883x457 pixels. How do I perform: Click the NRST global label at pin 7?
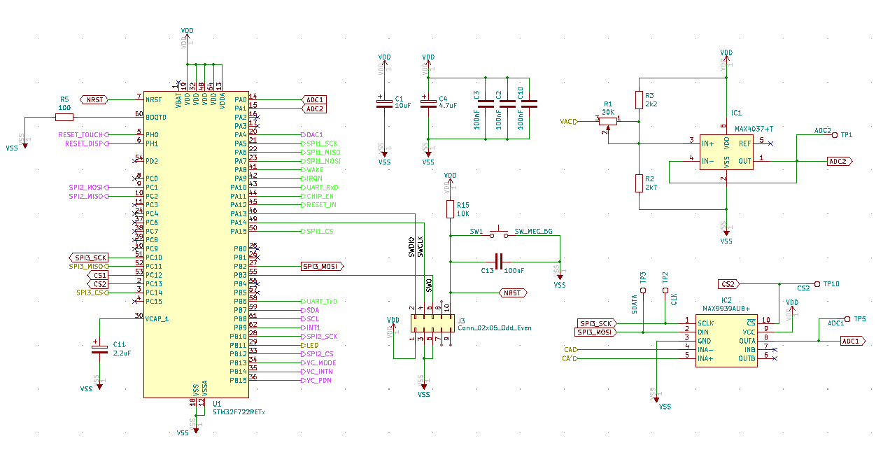click(x=95, y=99)
